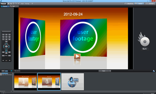This screenshot has width=156, height=94.
Task: Select the highlighted Warm Pan template
Action: pos(49,82)
